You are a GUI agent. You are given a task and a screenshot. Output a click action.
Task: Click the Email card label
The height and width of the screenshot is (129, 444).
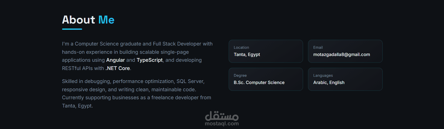pyautogui.click(x=318, y=47)
